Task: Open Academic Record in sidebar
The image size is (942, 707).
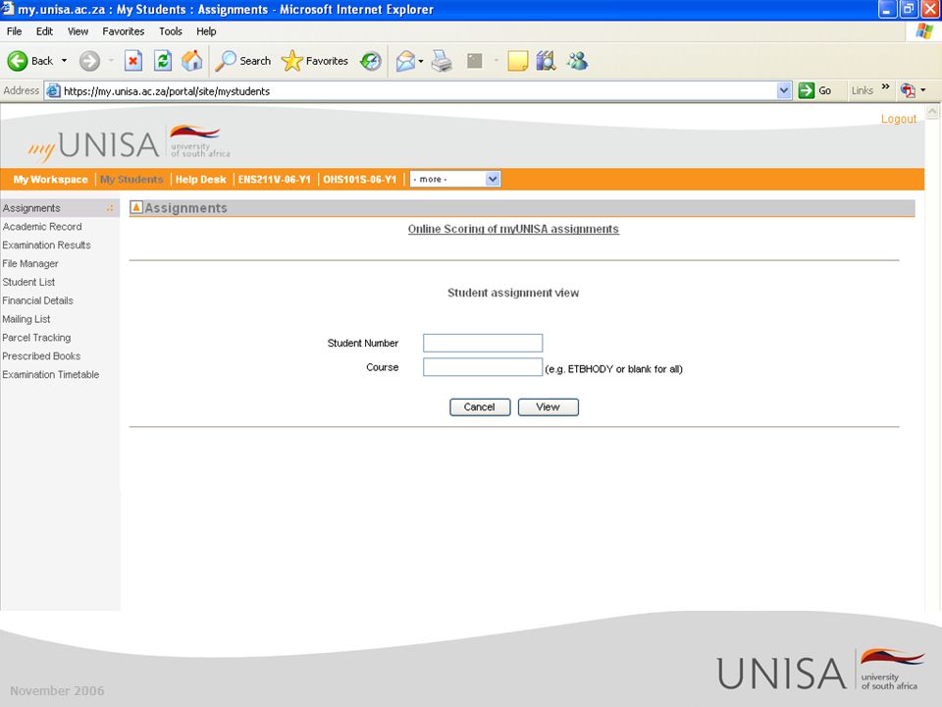Action: (42, 227)
